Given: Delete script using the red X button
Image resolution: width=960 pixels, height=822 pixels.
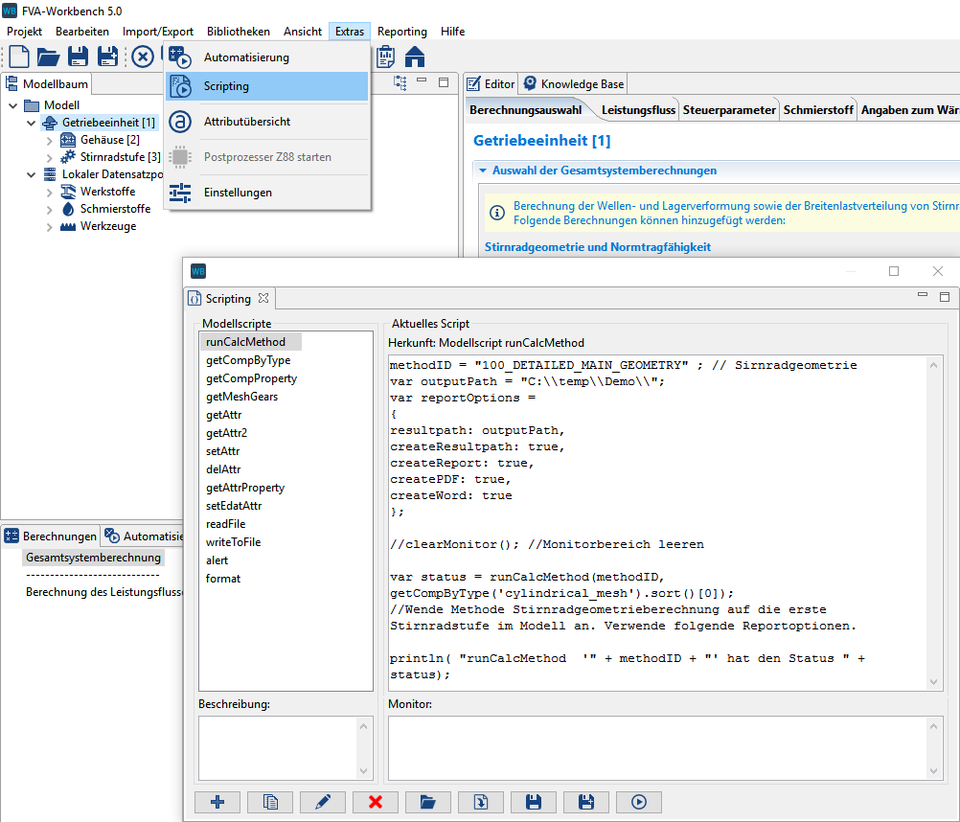Looking at the screenshot, I should click(x=376, y=802).
